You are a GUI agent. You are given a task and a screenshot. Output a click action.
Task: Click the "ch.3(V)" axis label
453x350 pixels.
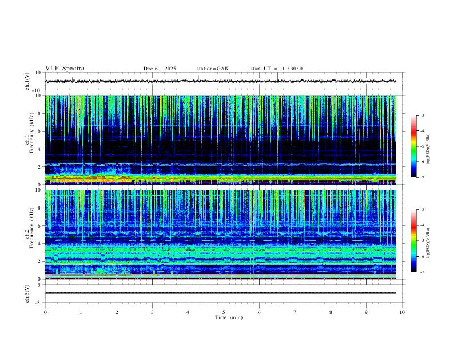coord(27,293)
